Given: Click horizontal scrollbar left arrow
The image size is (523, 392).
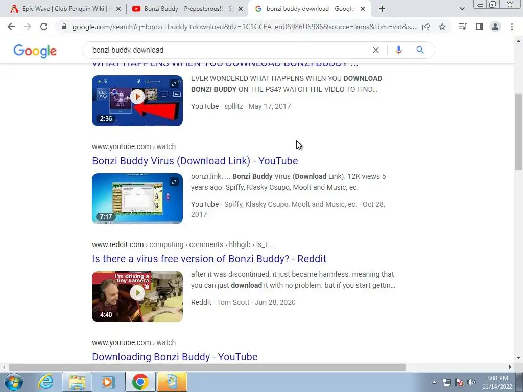Looking at the screenshot, I should pos(4,367).
